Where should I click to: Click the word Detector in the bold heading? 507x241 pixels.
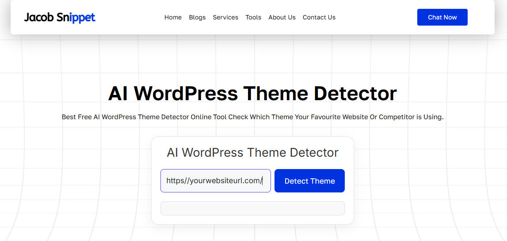tap(355, 94)
